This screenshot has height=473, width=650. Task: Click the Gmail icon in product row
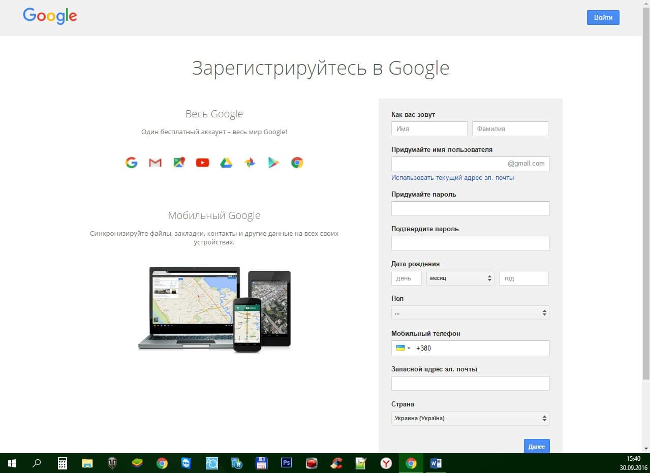tap(155, 162)
